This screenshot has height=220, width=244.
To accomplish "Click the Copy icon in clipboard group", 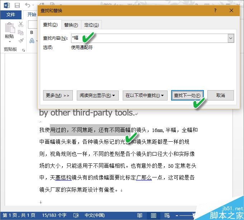I will pyautogui.click(x=20, y=33).
